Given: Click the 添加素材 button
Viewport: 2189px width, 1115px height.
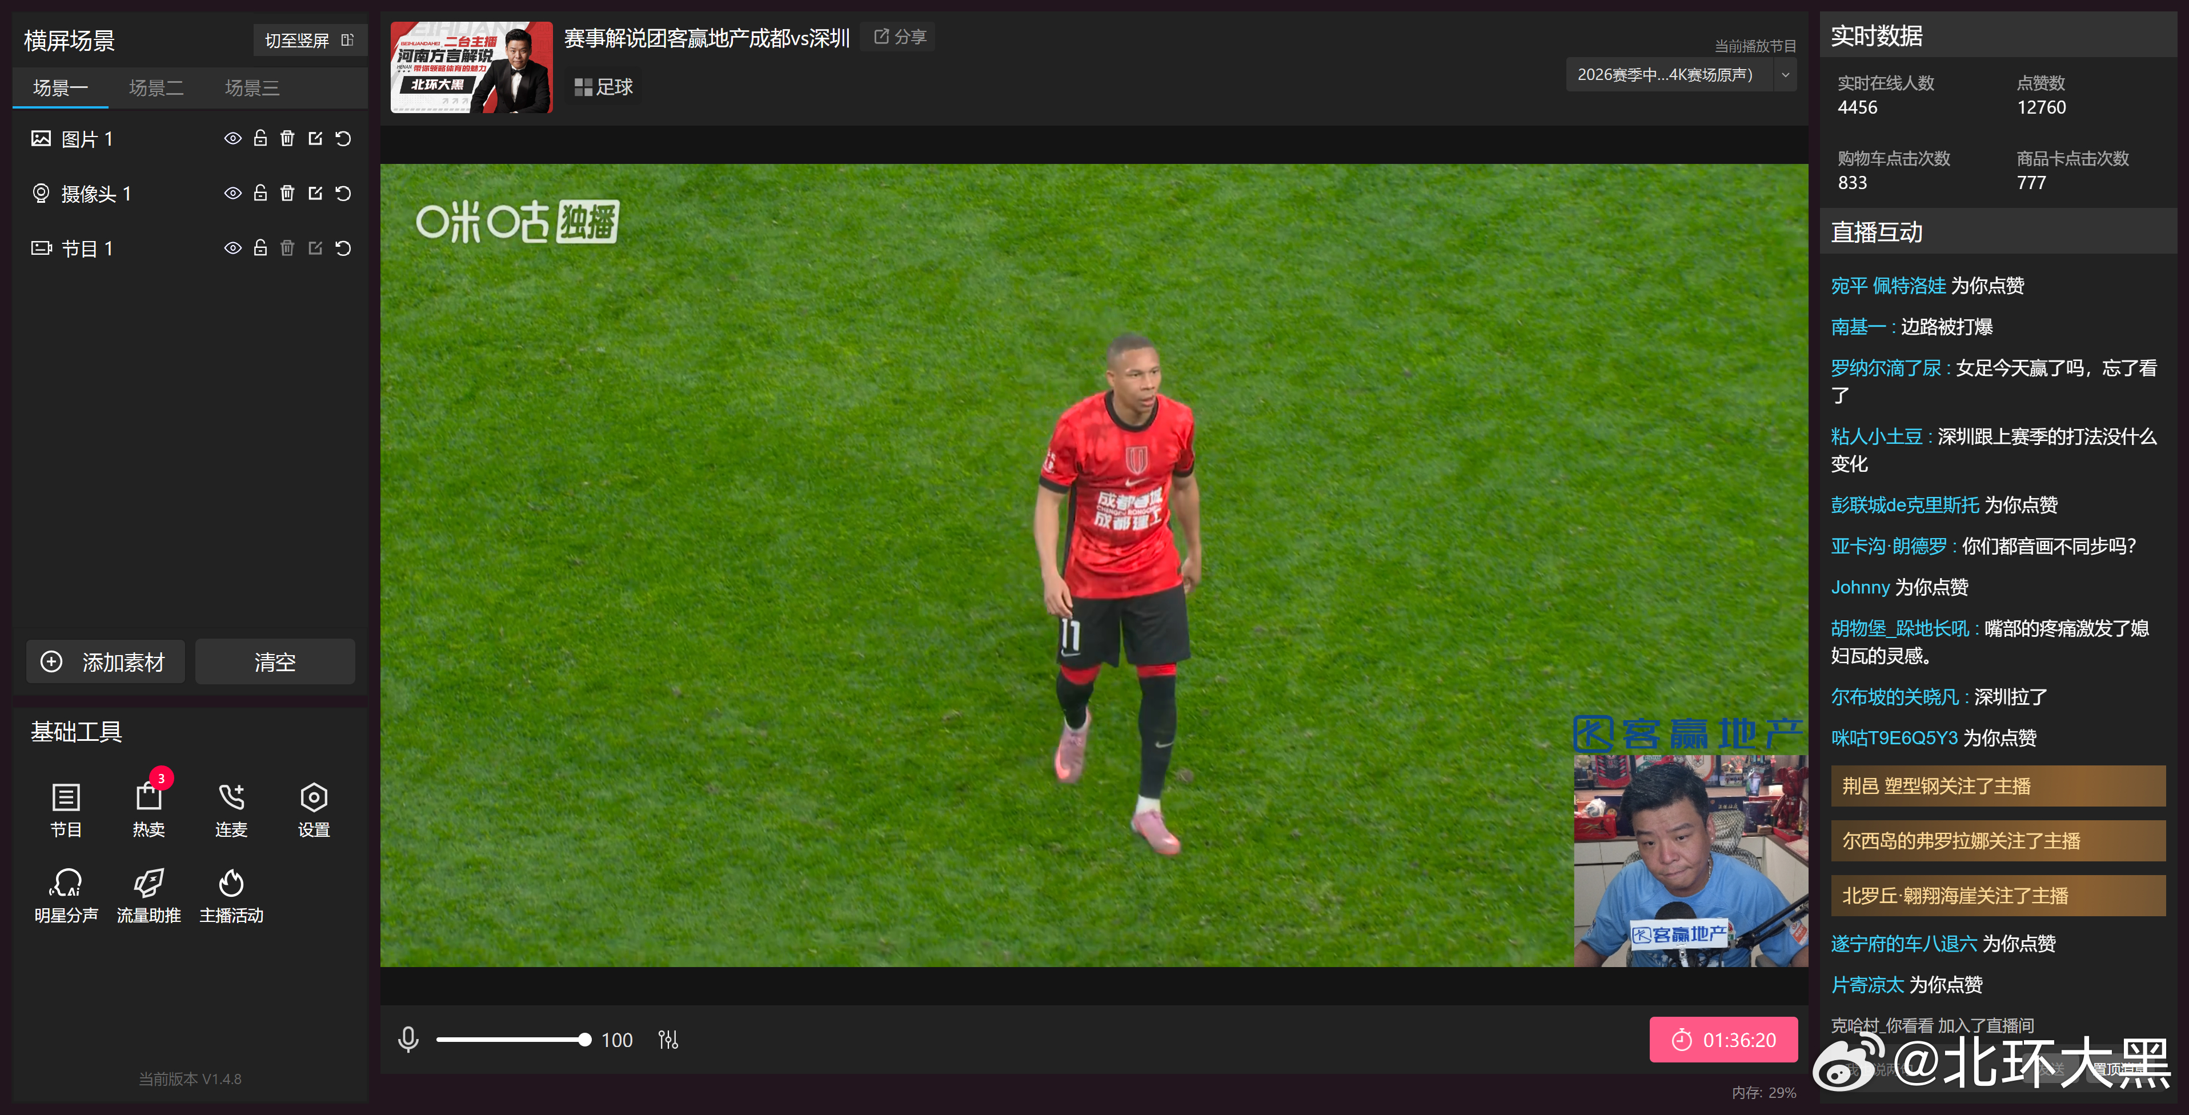Looking at the screenshot, I should tap(105, 662).
